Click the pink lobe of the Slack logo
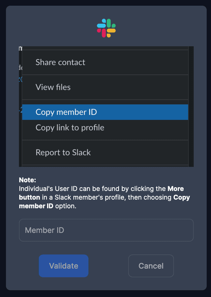This screenshot has height=297, width=211. (104, 33)
